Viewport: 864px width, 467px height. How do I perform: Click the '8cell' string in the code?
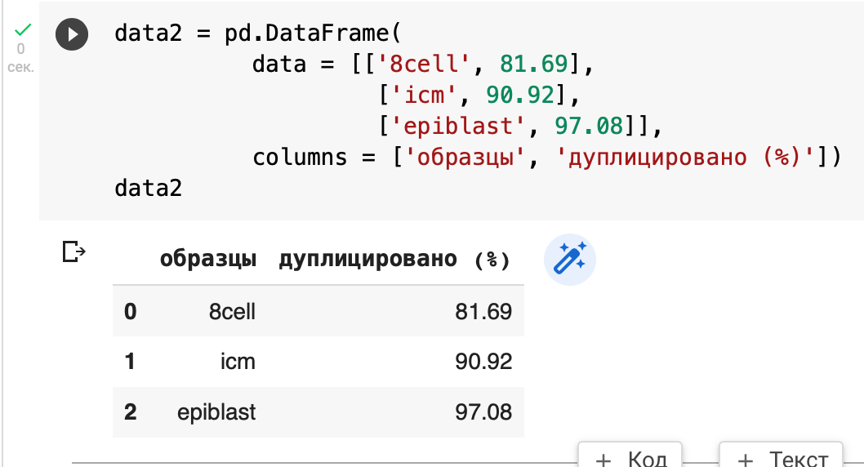click(x=424, y=64)
